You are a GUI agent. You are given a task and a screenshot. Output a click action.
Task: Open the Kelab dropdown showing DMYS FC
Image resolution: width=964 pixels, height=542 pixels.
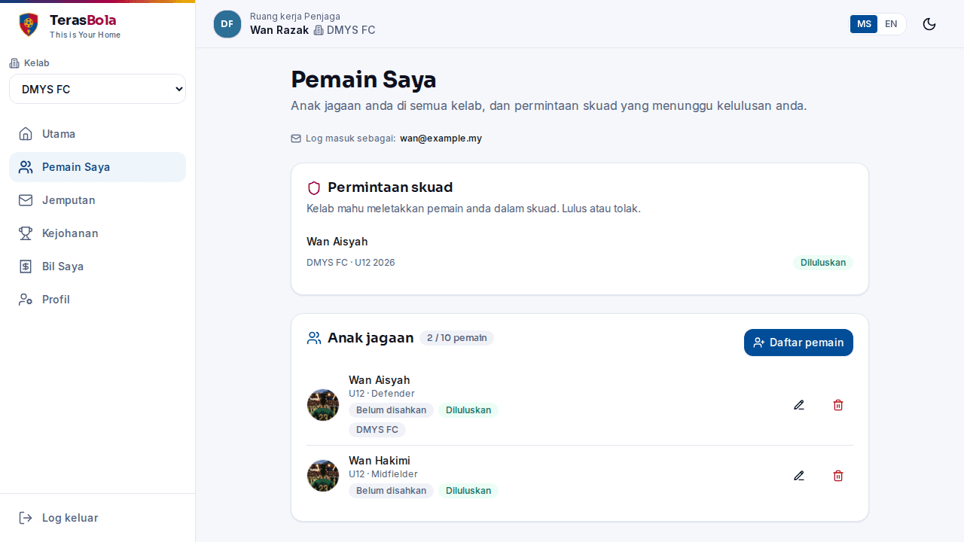[x=97, y=89]
